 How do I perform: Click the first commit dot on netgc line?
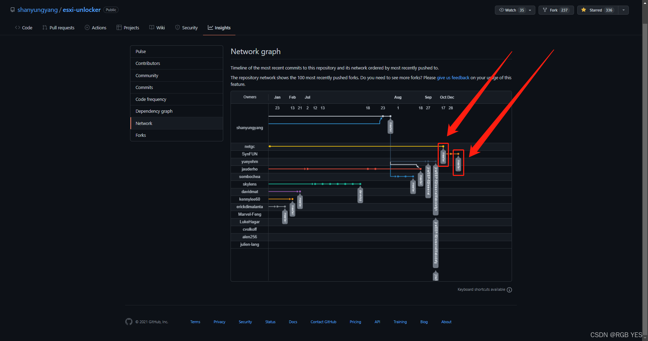[x=270, y=146]
